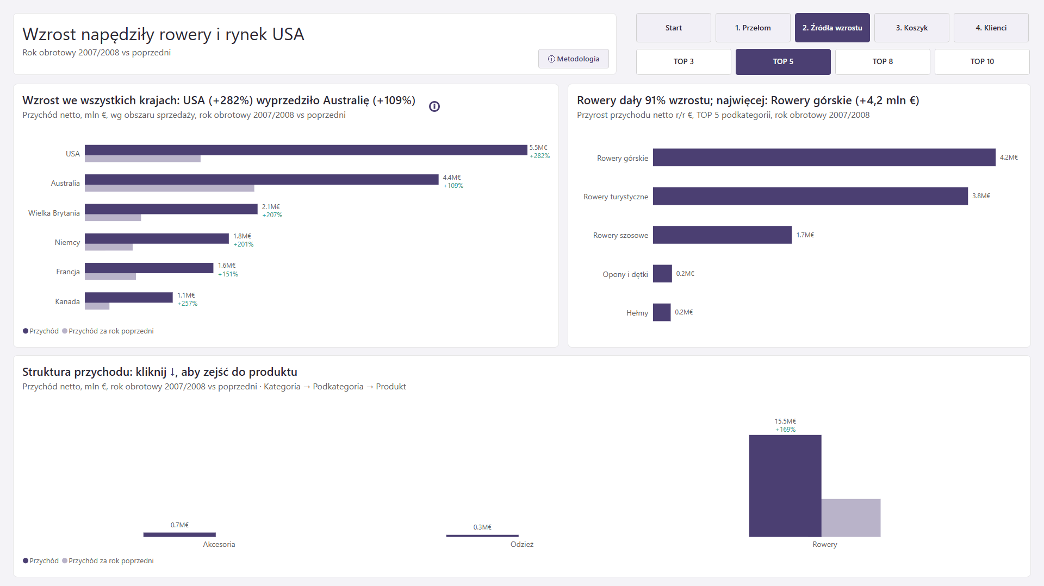Click the 'Odzież' axis label
Image resolution: width=1044 pixels, height=586 pixels.
(522, 545)
